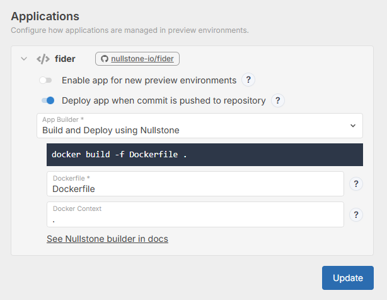Open help for enabling app in previews

pyautogui.click(x=249, y=80)
